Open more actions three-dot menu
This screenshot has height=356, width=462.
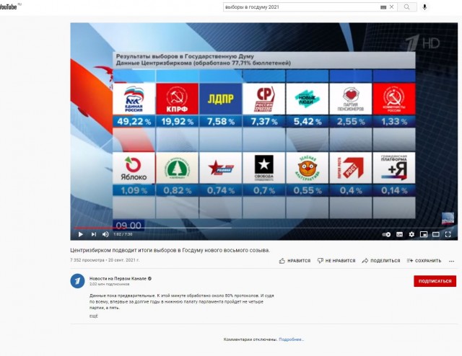point(451,261)
